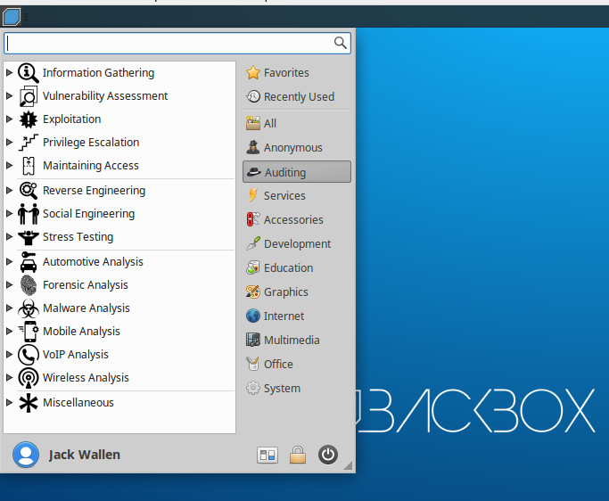The height and width of the screenshot is (501, 609).
Task: Choose the Anonymous category
Action: pyautogui.click(x=292, y=148)
